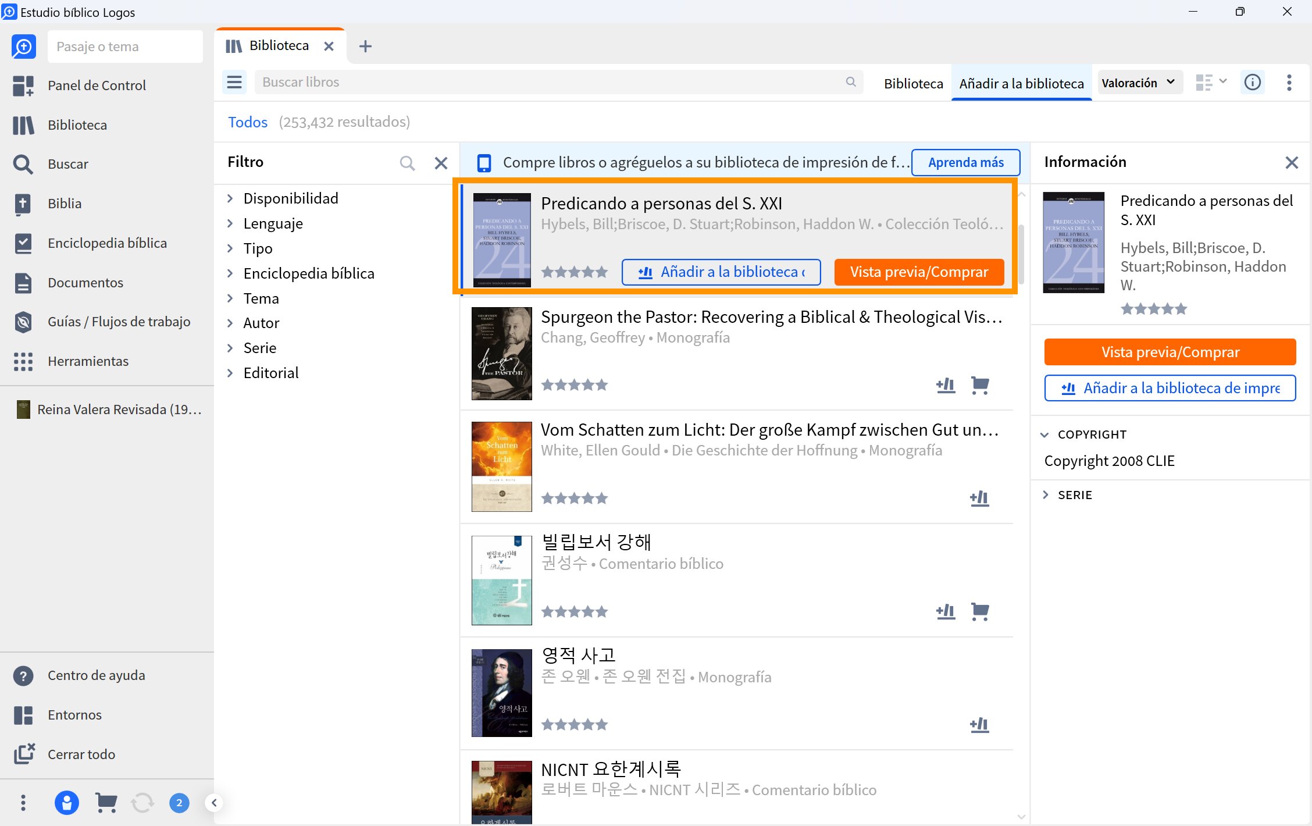
Task: Click the Logos search icon beside the passage box
Action: 24,47
